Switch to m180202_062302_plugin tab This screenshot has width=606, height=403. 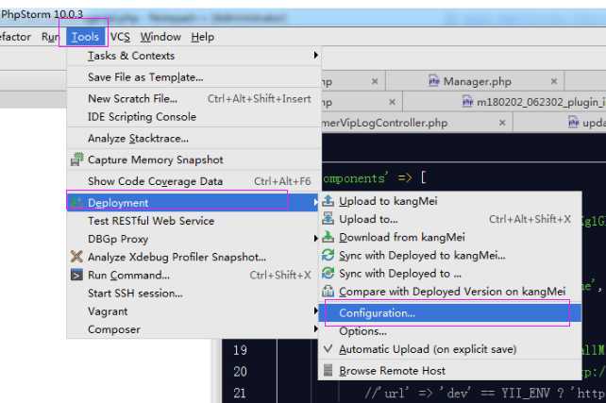tap(504, 102)
